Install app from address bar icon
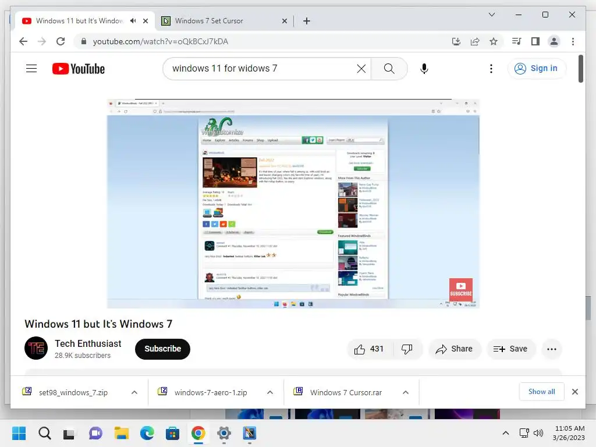Image resolution: width=596 pixels, height=447 pixels. 456,41
